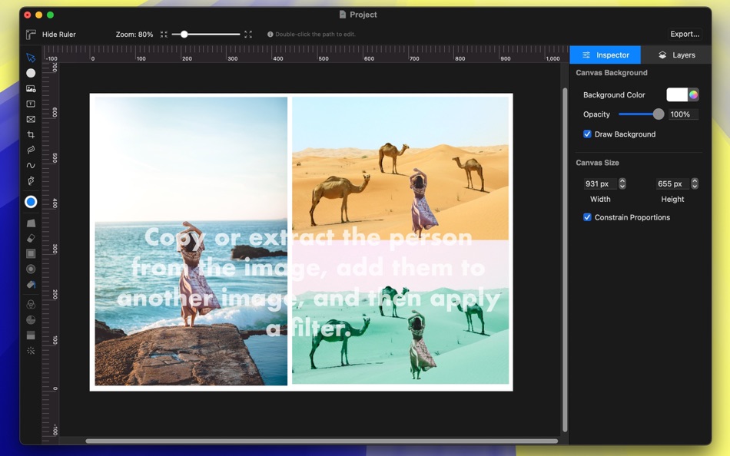Click the magic wand effects tool
Screen dimensions: 730x456
tap(31, 350)
